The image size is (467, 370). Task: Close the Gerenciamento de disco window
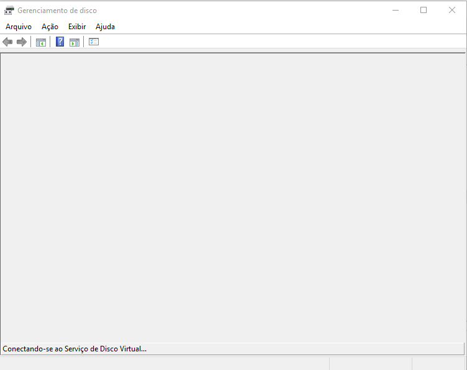[x=452, y=10]
